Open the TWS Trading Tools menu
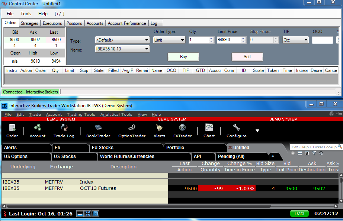The width and height of the screenshot is (343, 221). click(x=81, y=115)
